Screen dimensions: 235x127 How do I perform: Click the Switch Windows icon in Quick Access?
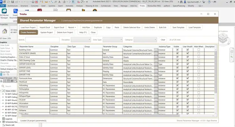(82, 2)
